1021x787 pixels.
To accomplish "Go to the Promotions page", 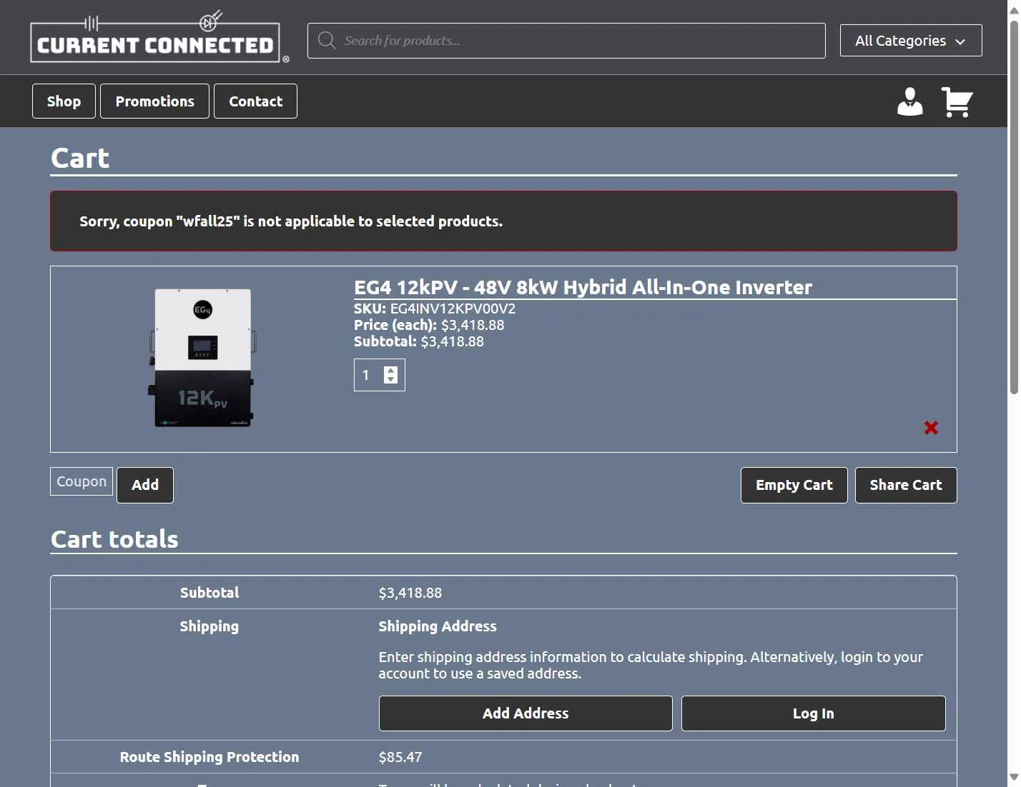I will point(154,101).
